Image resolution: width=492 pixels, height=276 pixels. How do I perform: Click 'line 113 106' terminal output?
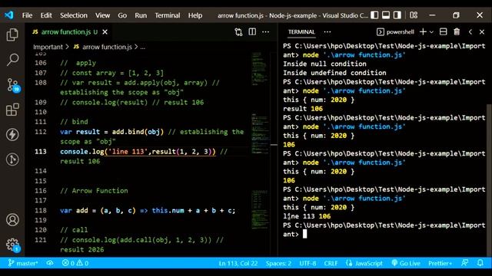307,216
